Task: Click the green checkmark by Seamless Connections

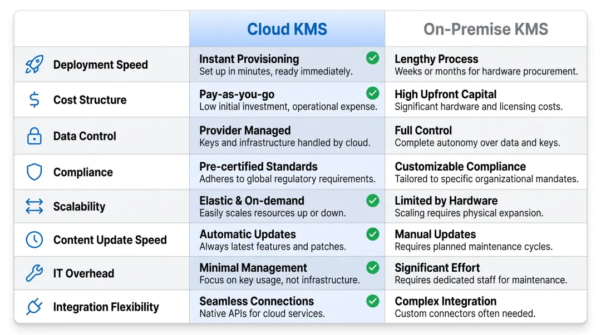Action: point(372,301)
